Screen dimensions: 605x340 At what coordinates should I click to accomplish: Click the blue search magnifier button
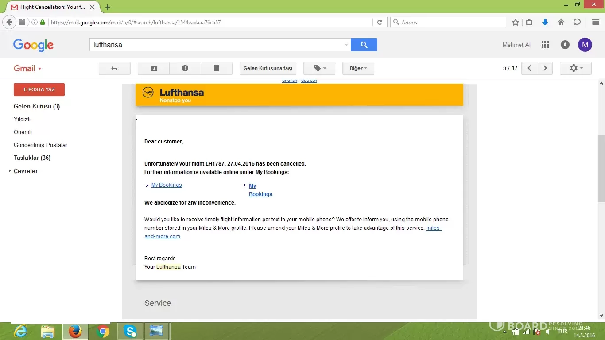pyautogui.click(x=364, y=45)
